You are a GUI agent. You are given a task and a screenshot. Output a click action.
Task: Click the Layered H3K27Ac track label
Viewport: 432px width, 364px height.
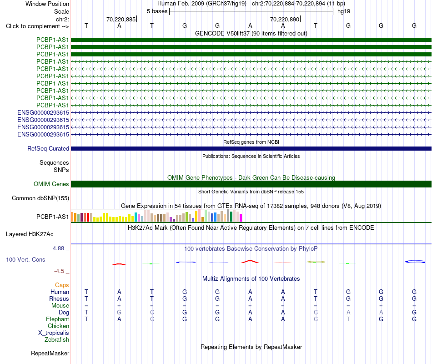point(30,234)
